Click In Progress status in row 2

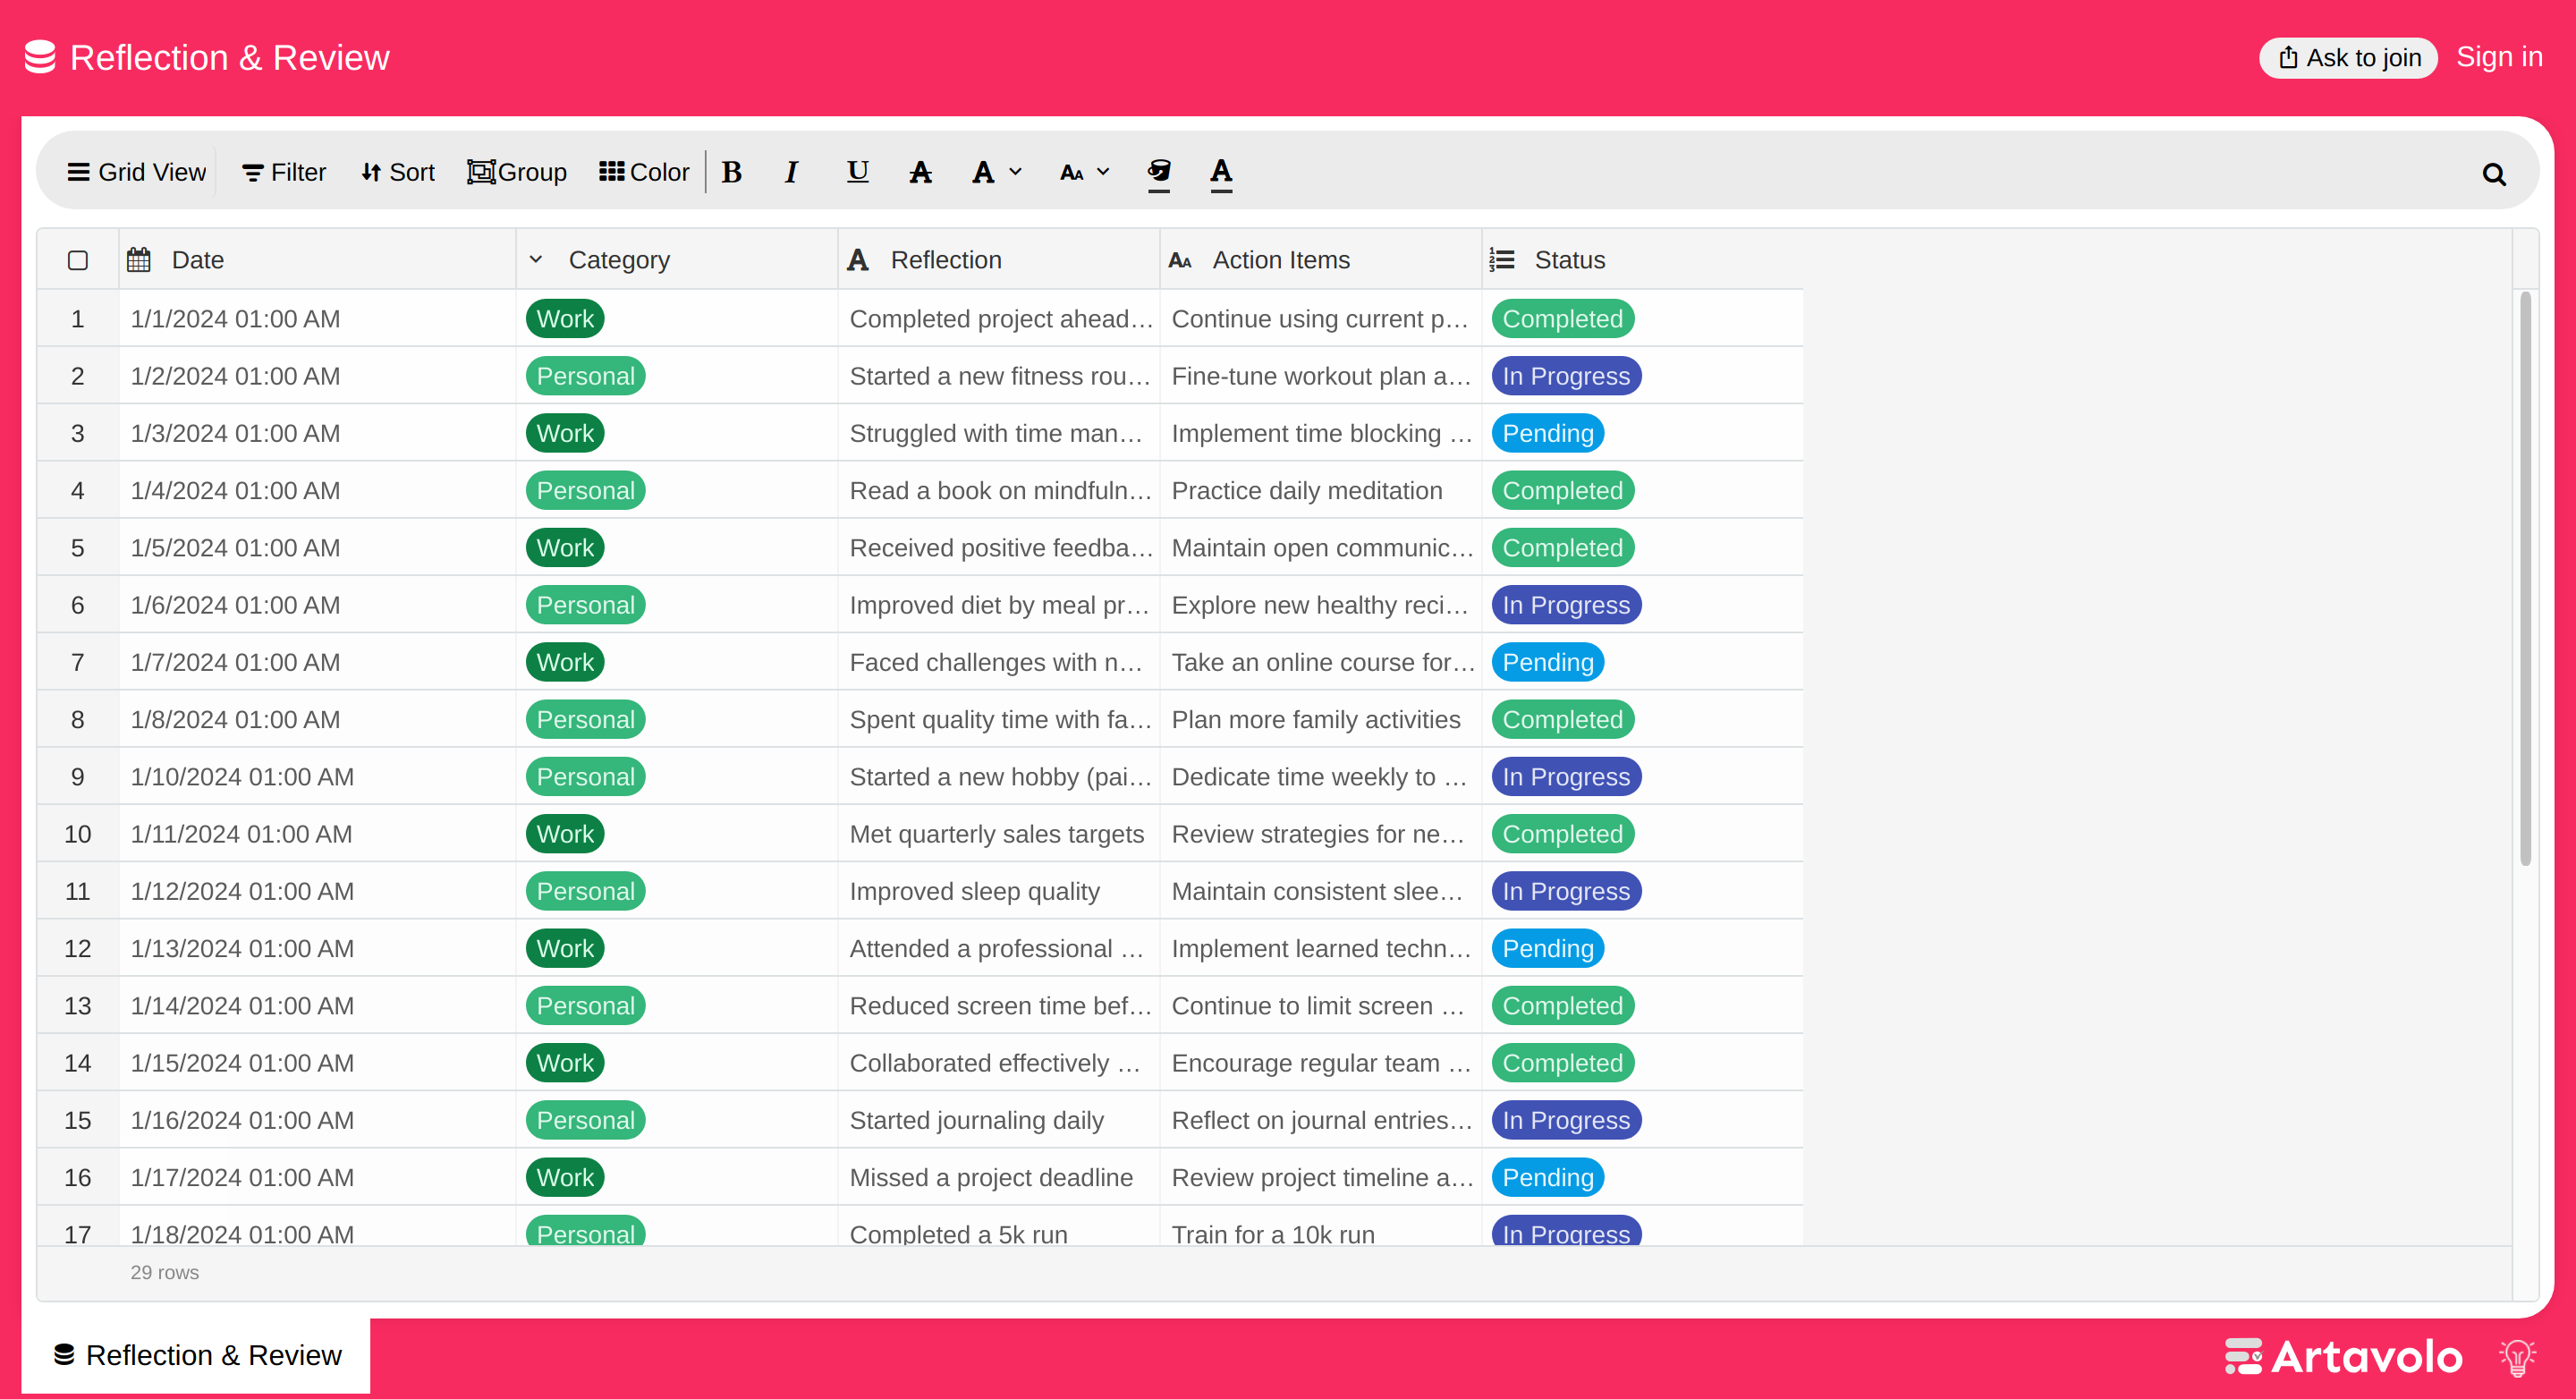pos(1566,376)
